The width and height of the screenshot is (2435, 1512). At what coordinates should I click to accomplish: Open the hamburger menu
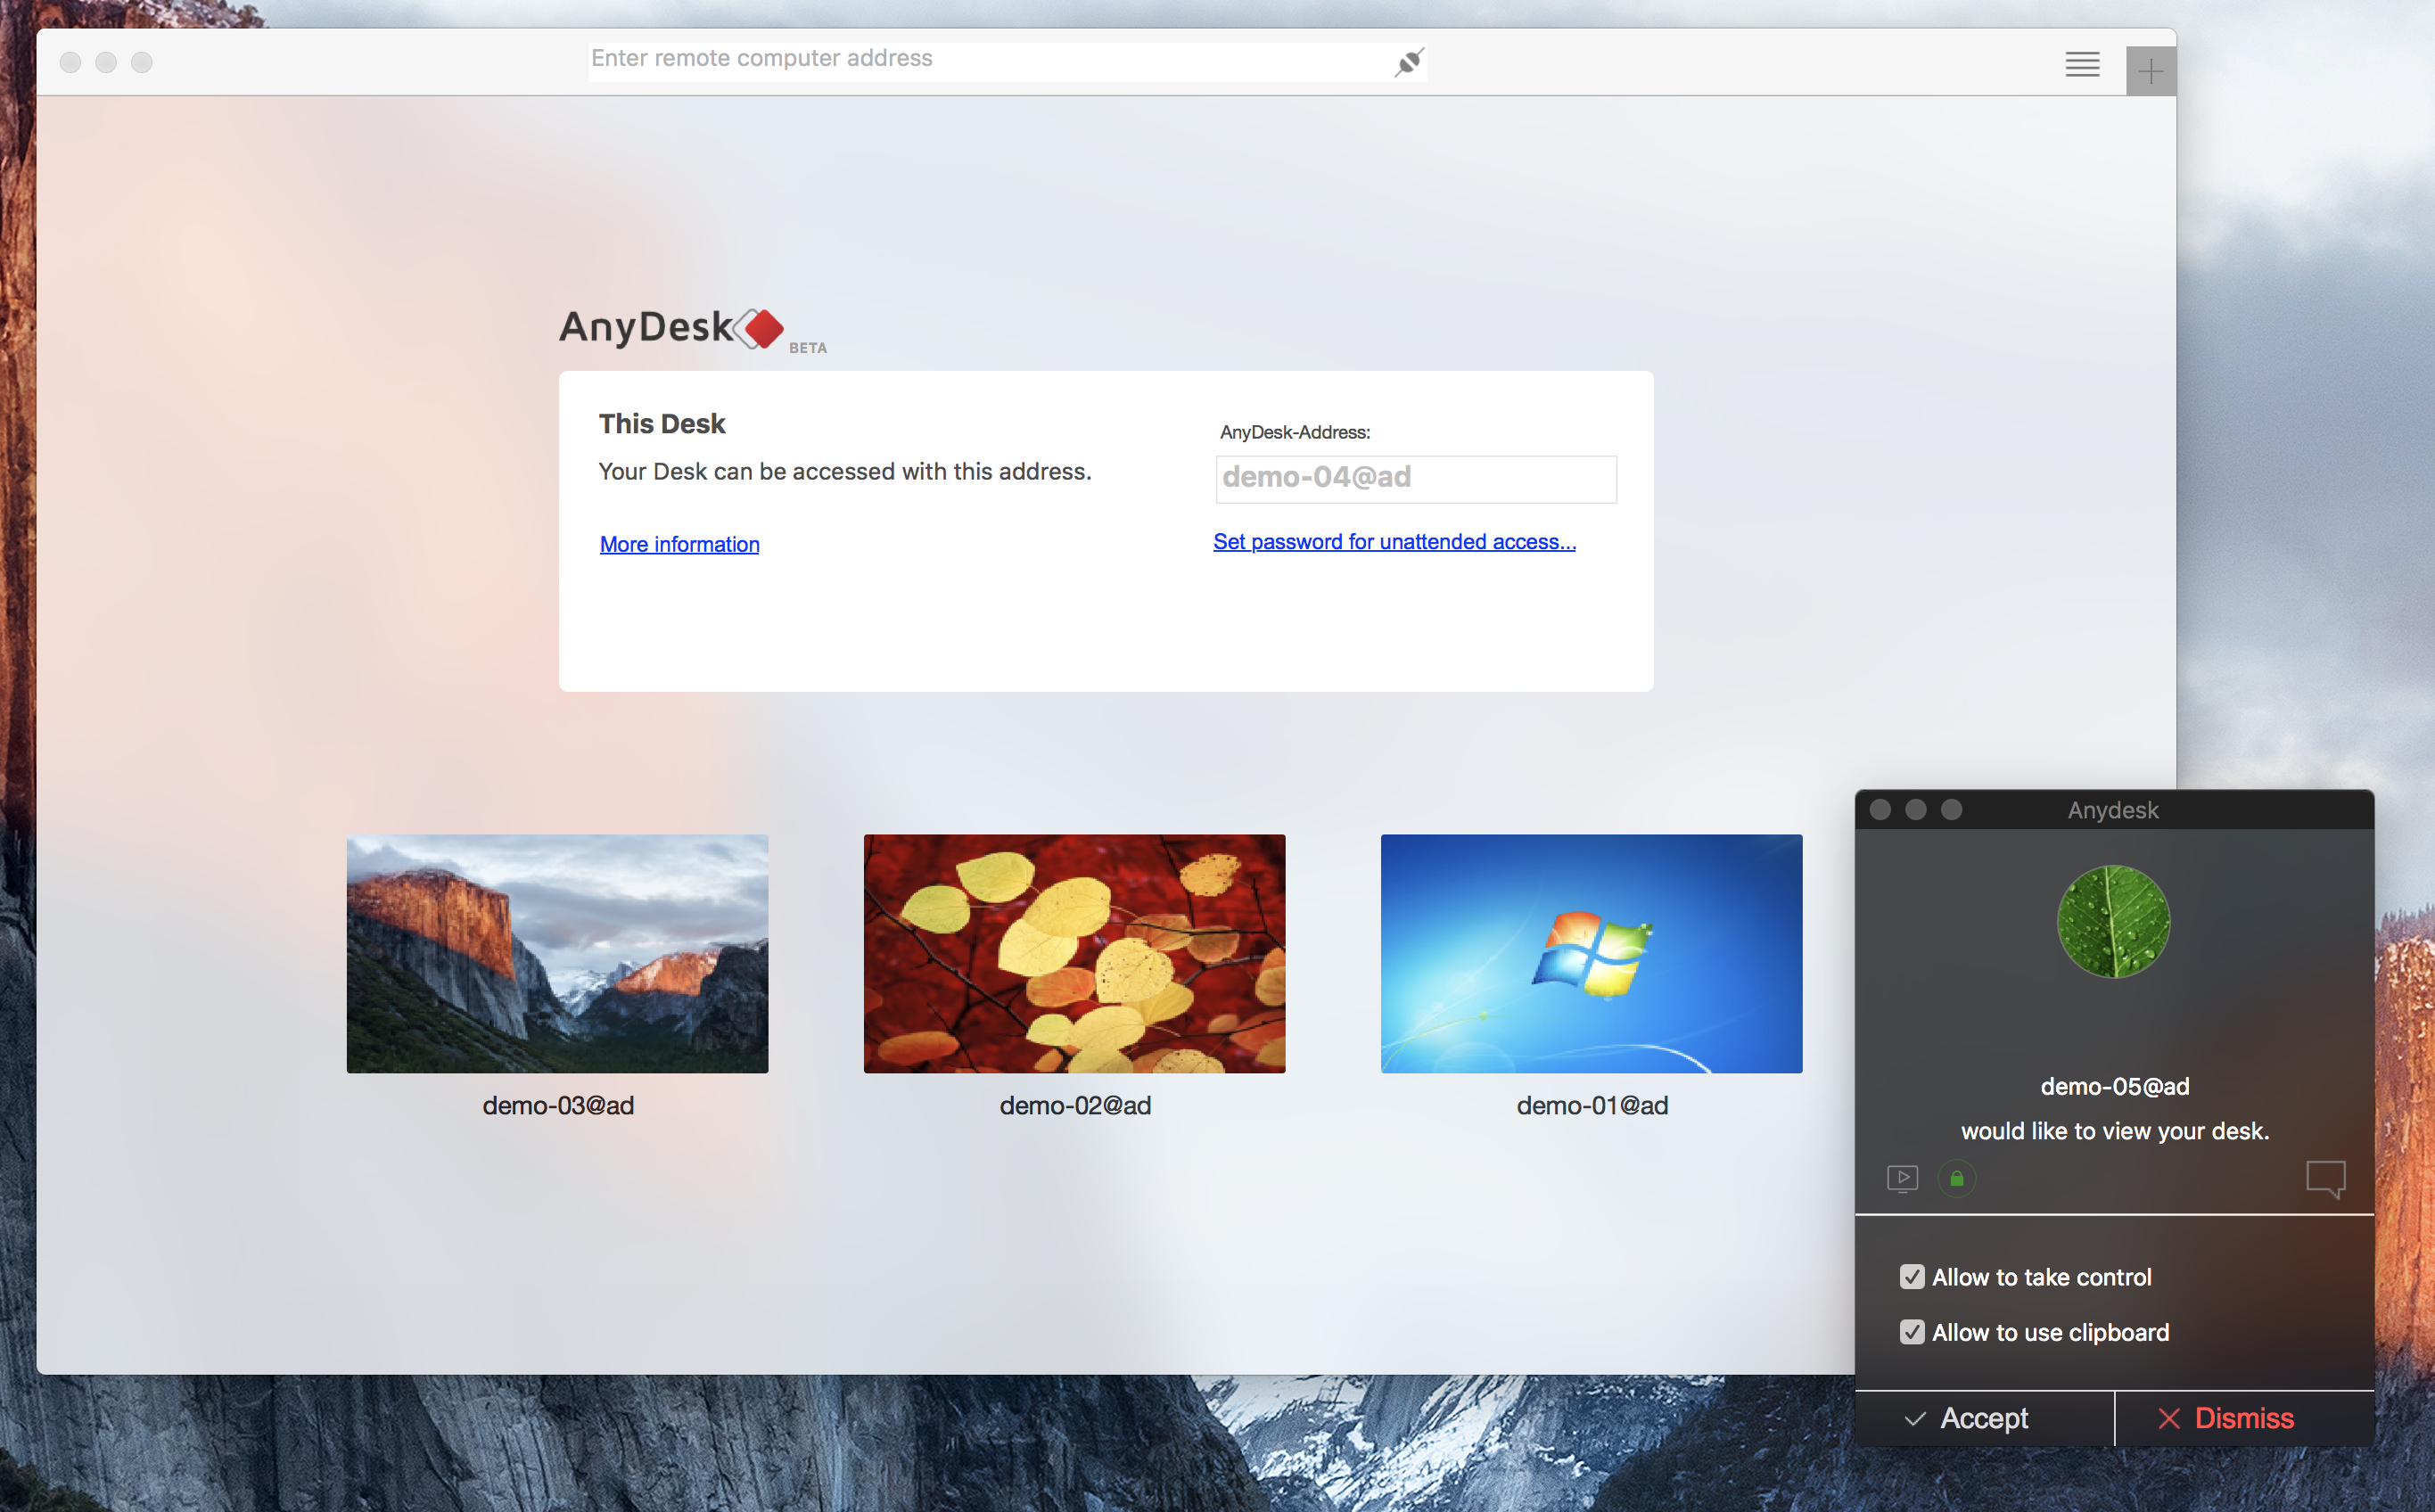coord(2082,65)
